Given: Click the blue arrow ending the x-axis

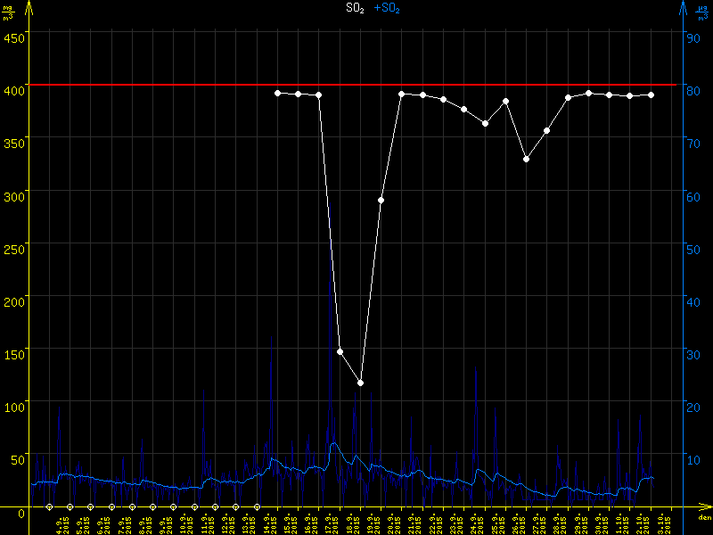Looking at the screenshot, I should pyautogui.click(x=691, y=508).
